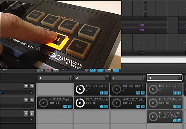
Task: Change trigger mode of MUT_127_TopLoops_35 in column 1
Action: point(70,107)
